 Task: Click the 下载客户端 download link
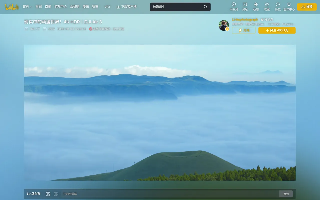coord(127,7)
